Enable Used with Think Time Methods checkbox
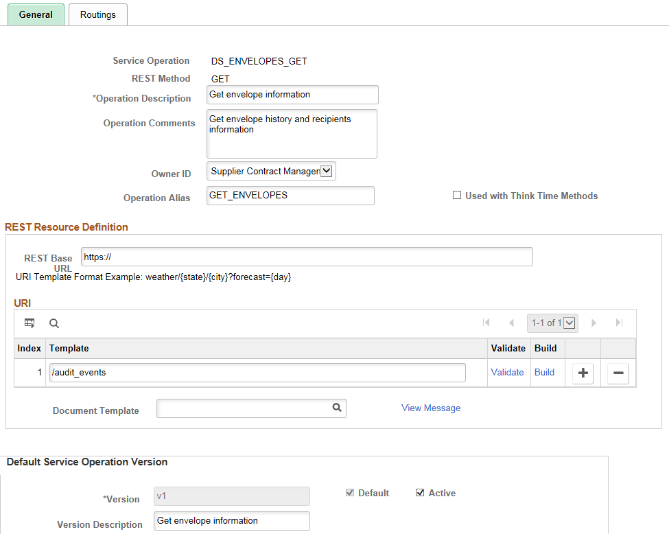The width and height of the screenshot is (669, 534). coord(457,195)
